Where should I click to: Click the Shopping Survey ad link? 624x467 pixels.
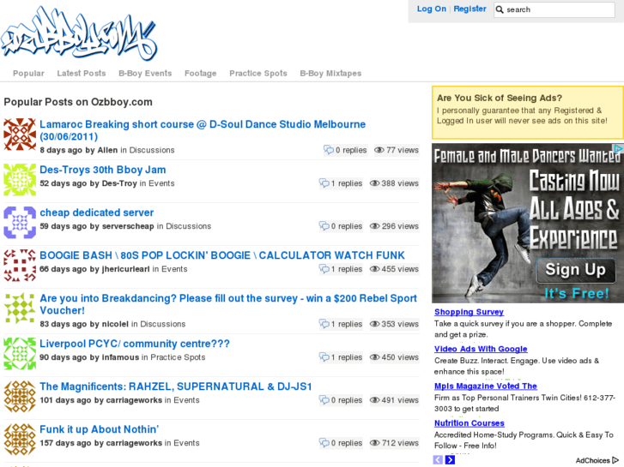pyautogui.click(x=469, y=312)
